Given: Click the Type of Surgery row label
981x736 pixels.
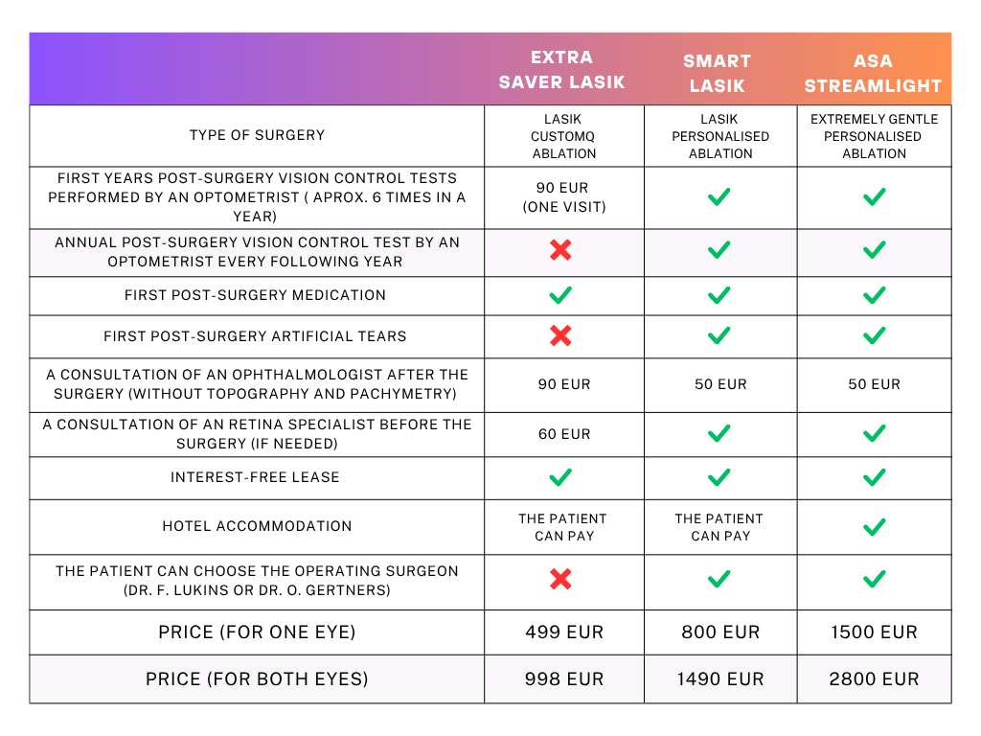Looking at the screenshot, I should pyautogui.click(x=257, y=135).
